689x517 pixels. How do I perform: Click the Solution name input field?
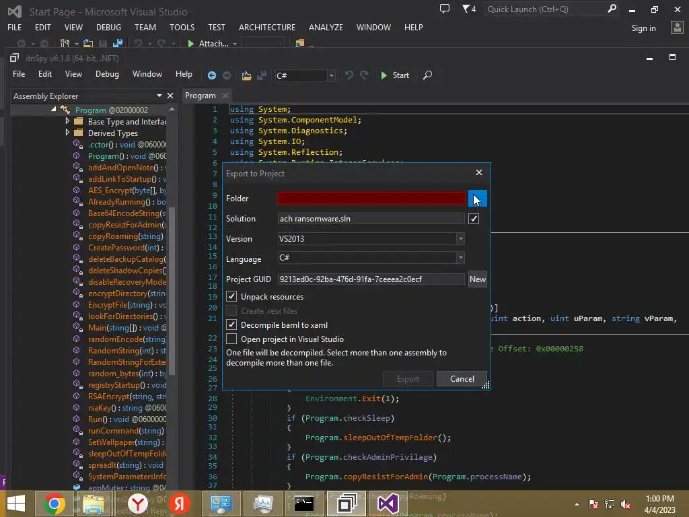coord(371,219)
